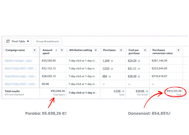Click the drag handle left of Amount spent
The width and height of the screenshot is (189, 135).
tap(40, 50)
